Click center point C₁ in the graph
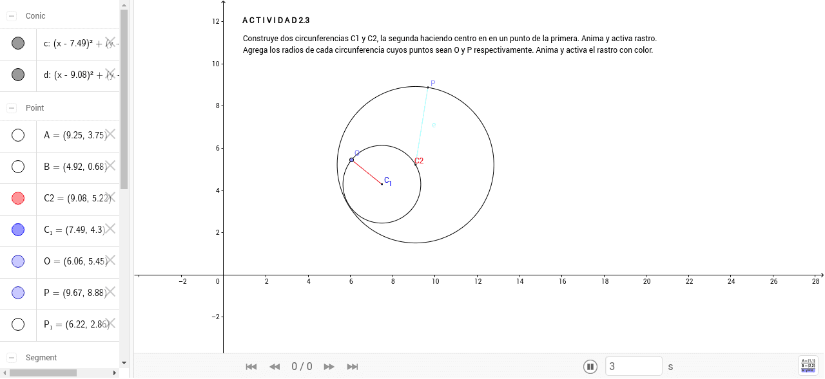Viewport: 825px width, 379px height. tap(382, 184)
